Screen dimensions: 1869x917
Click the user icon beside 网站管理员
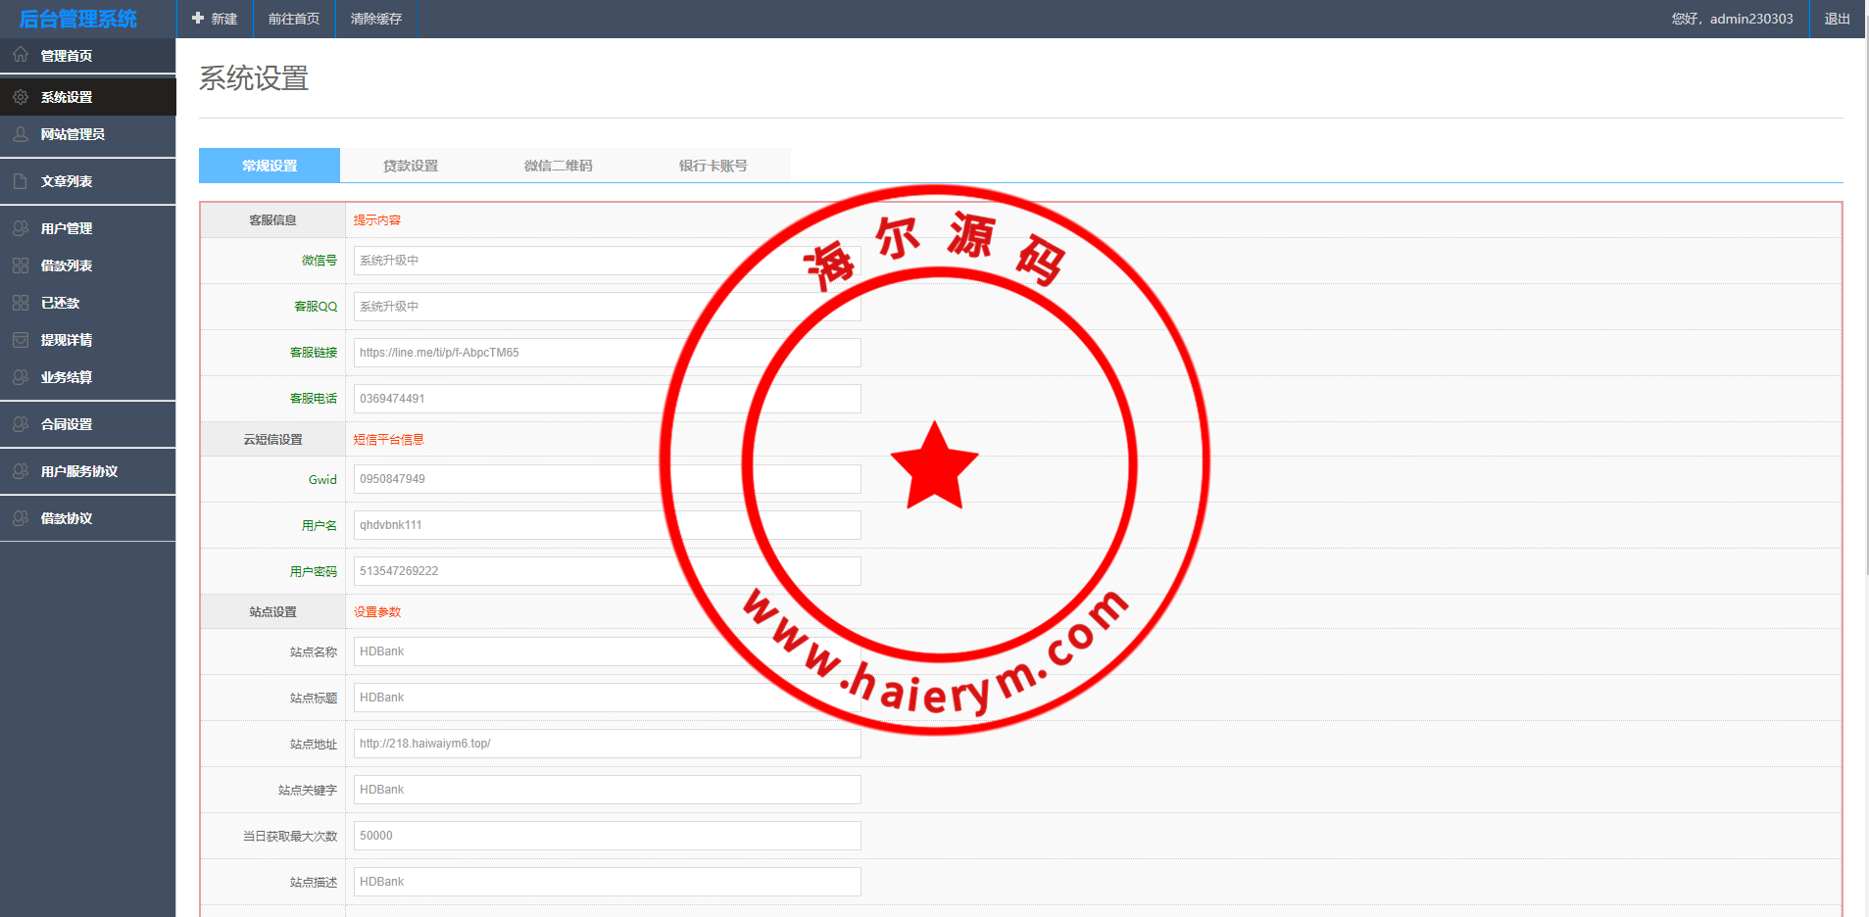21,134
